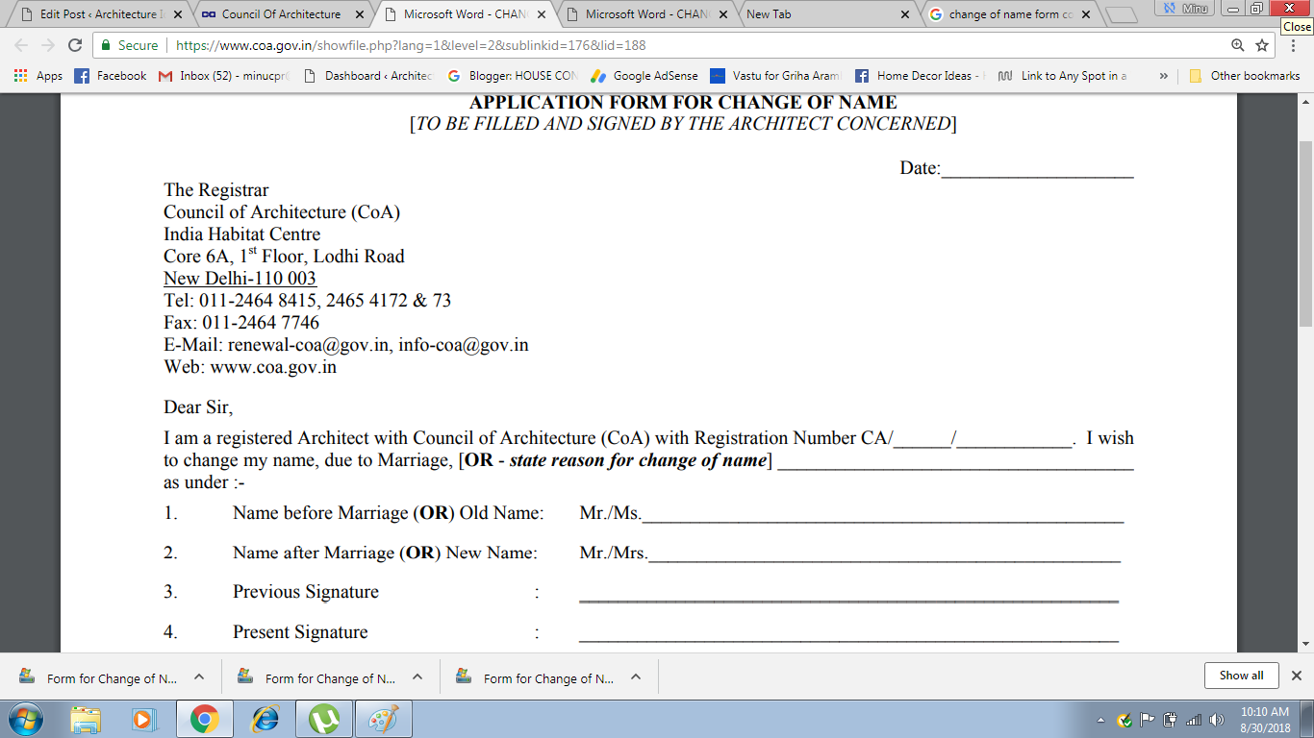
Task: Click the browser back arrow
Action: tap(21, 45)
